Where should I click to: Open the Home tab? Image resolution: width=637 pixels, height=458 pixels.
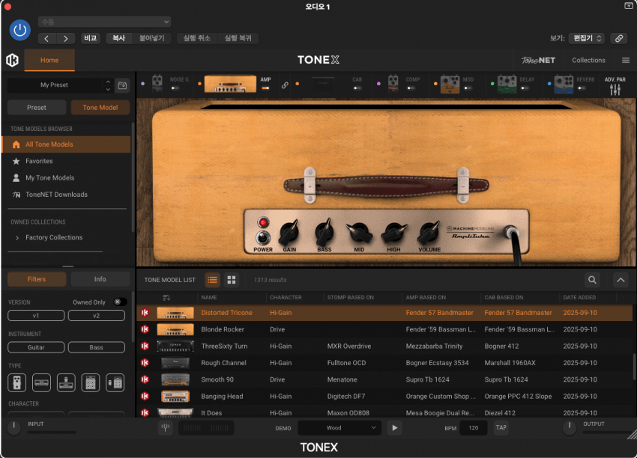click(49, 60)
